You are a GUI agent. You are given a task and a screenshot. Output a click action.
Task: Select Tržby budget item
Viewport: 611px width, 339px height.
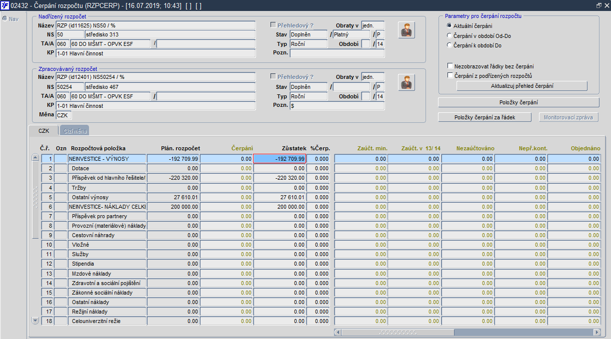(x=107, y=187)
